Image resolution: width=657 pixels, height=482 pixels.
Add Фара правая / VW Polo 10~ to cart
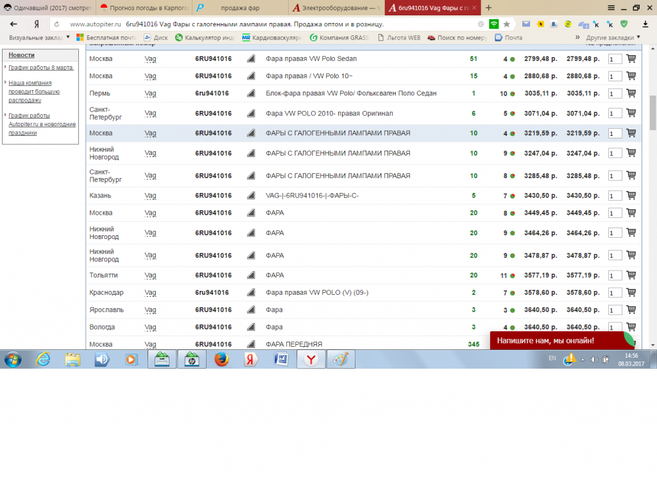(631, 76)
